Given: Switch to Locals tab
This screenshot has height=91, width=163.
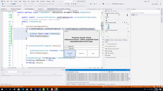Looking at the screenshot, I should pos(6,84).
